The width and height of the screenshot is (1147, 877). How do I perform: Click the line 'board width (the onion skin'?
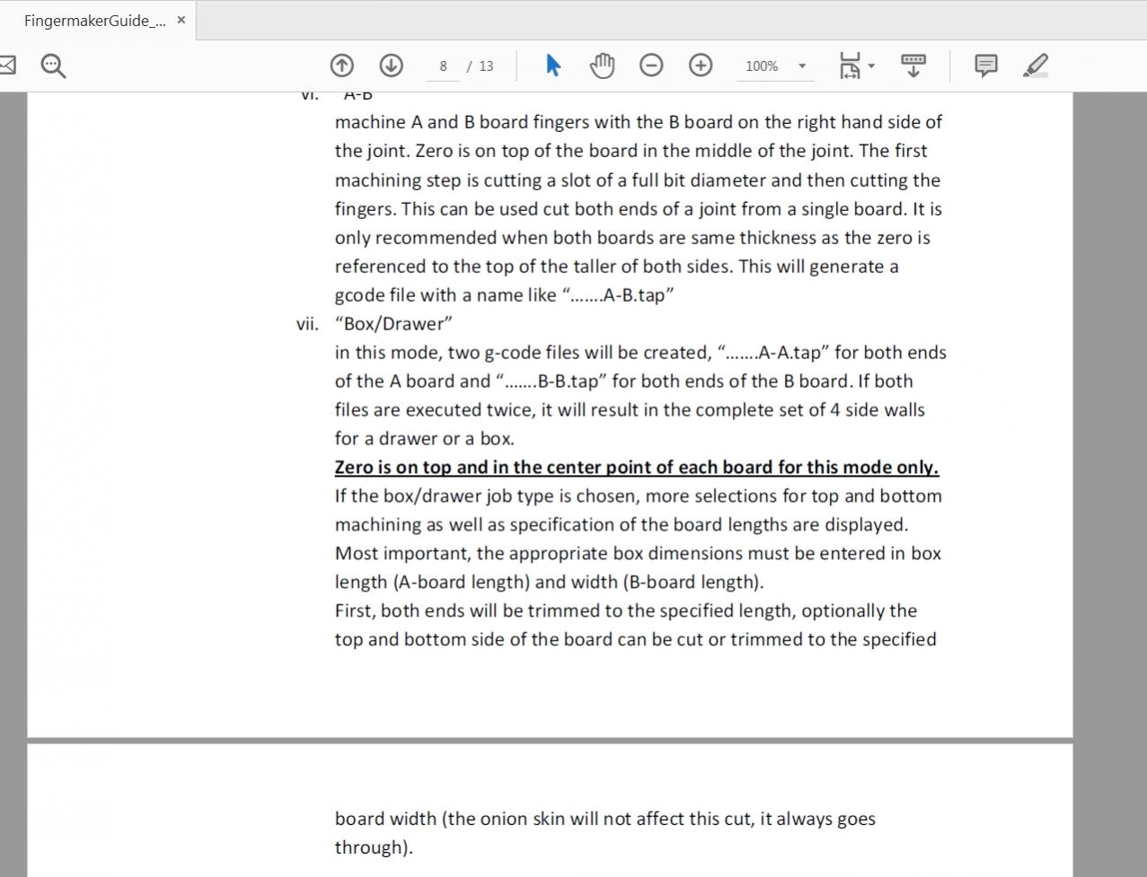604,819
